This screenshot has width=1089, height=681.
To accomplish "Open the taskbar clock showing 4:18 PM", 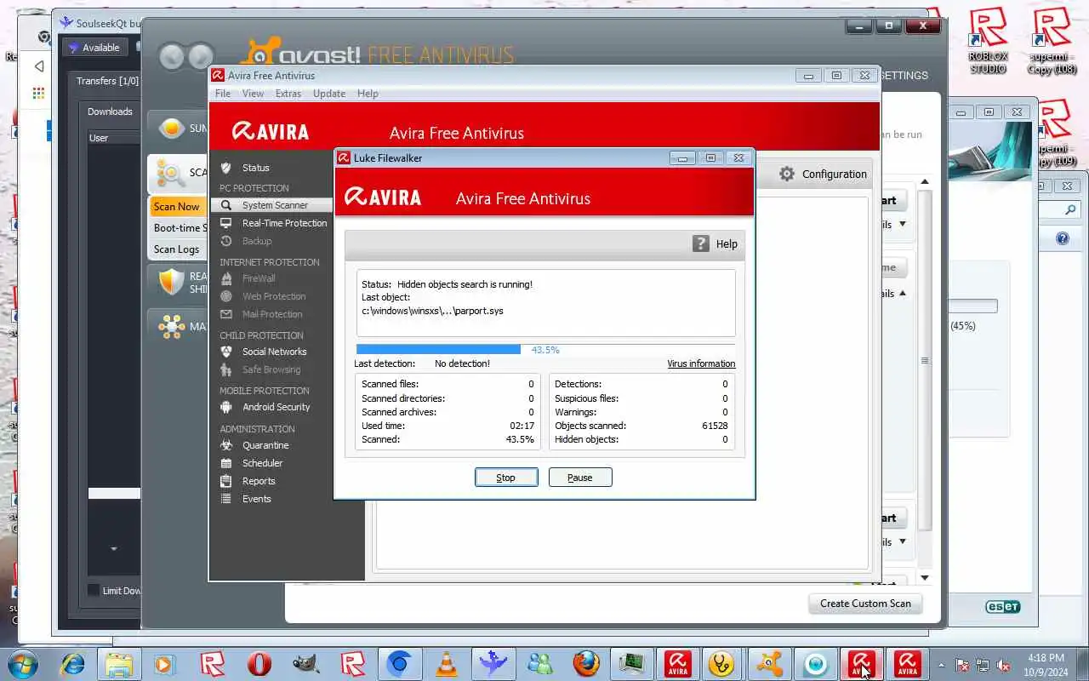I will point(1046,665).
